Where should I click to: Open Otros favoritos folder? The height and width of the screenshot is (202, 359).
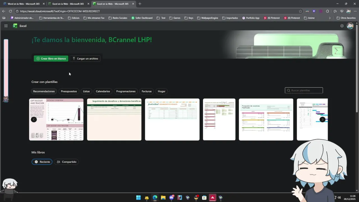click(346, 18)
